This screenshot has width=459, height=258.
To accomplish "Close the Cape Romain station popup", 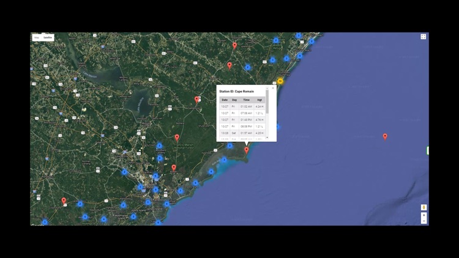I will [273, 88].
